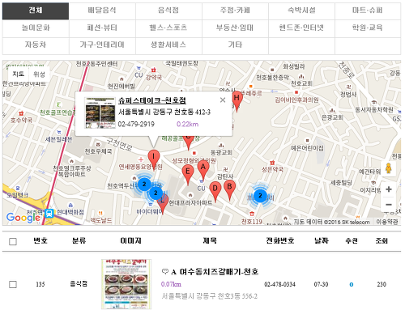405x310 pixels.
Task: Click map marker H
Action: click(x=237, y=101)
